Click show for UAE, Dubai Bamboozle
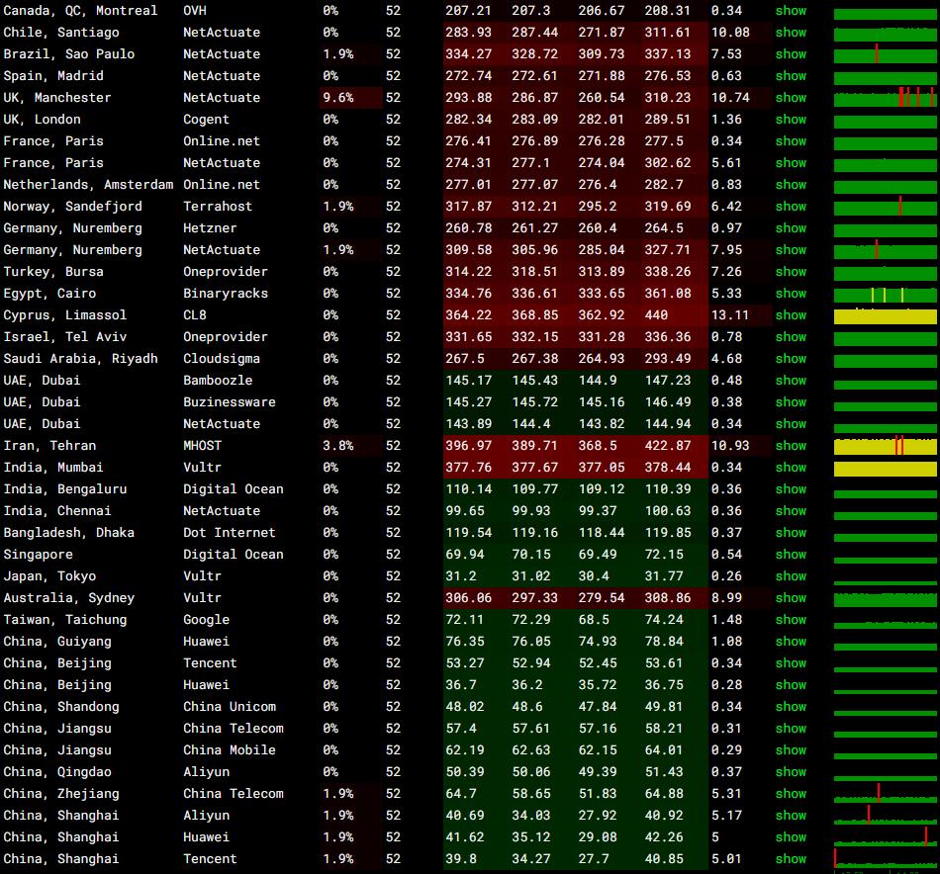940x874 pixels. pos(791,381)
